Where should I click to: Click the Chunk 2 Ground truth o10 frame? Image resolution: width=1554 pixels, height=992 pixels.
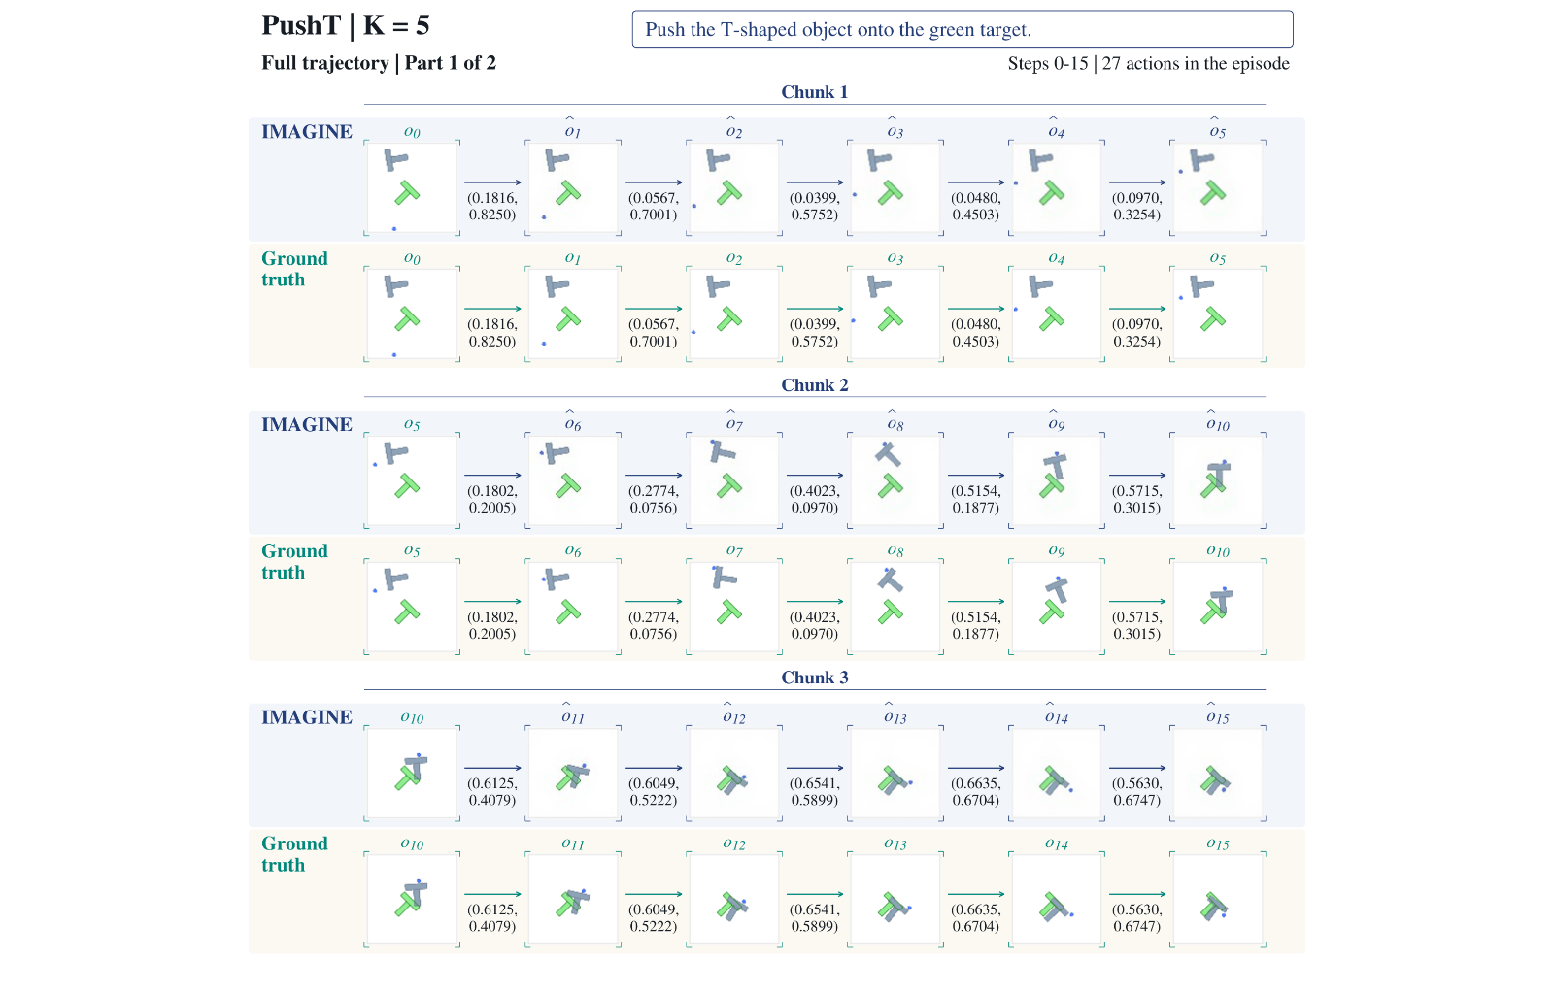coord(1218,608)
